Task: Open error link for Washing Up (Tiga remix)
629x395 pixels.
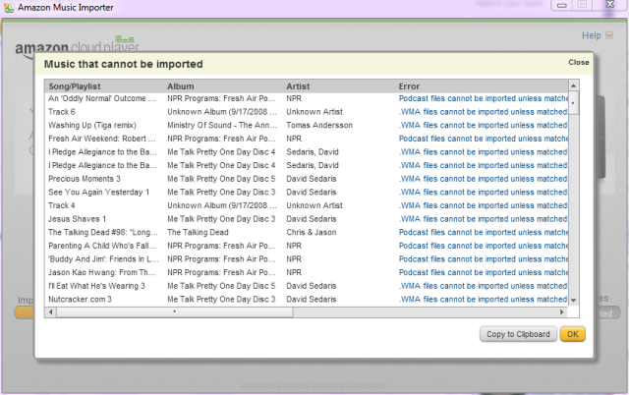Action: tap(483, 125)
